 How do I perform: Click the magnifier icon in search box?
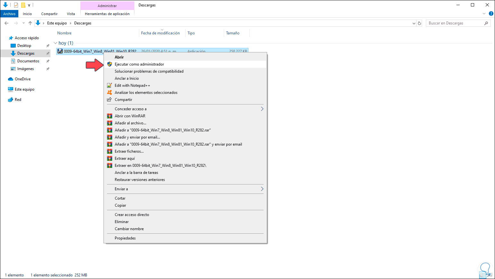click(486, 23)
